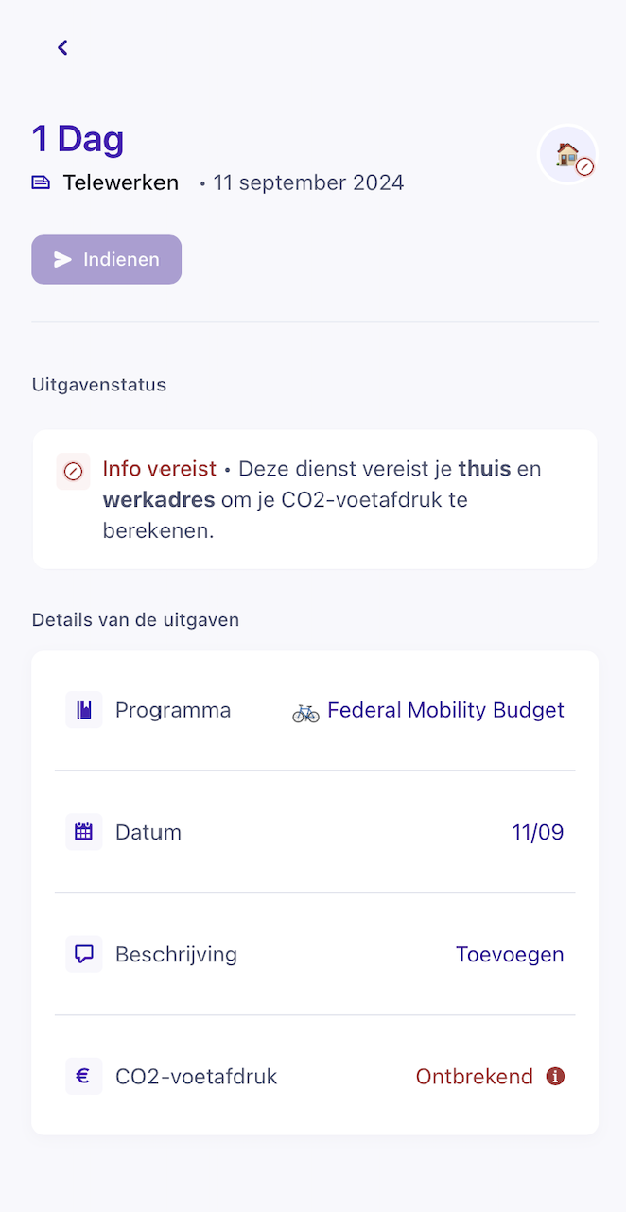Click the document icon beside Telewerken

pyautogui.click(x=41, y=183)
